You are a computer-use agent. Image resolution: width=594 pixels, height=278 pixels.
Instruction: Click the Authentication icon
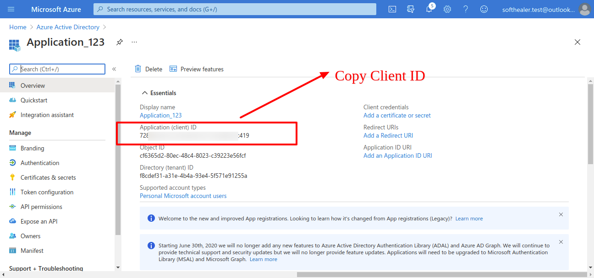click(12, 163)
